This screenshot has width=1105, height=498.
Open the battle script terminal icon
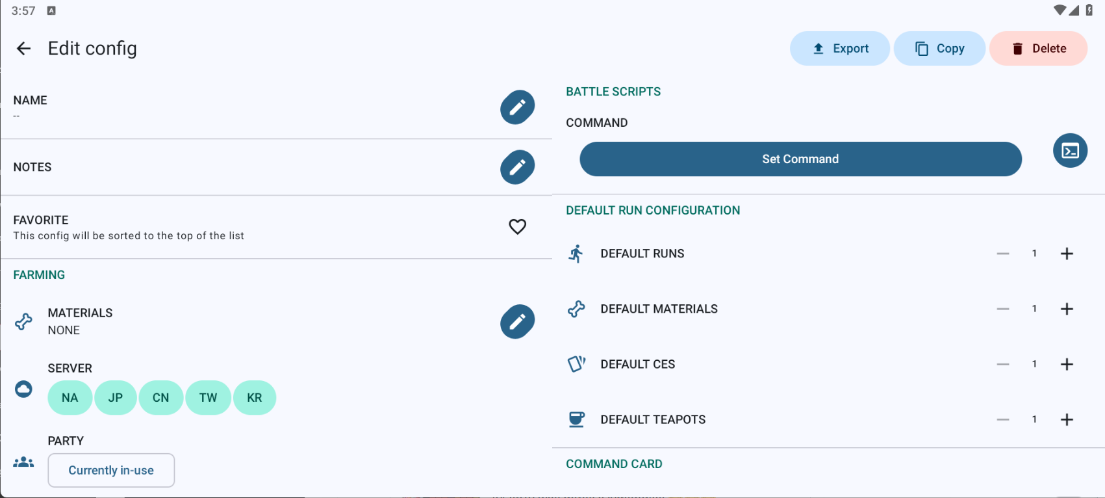[1070, 151]
